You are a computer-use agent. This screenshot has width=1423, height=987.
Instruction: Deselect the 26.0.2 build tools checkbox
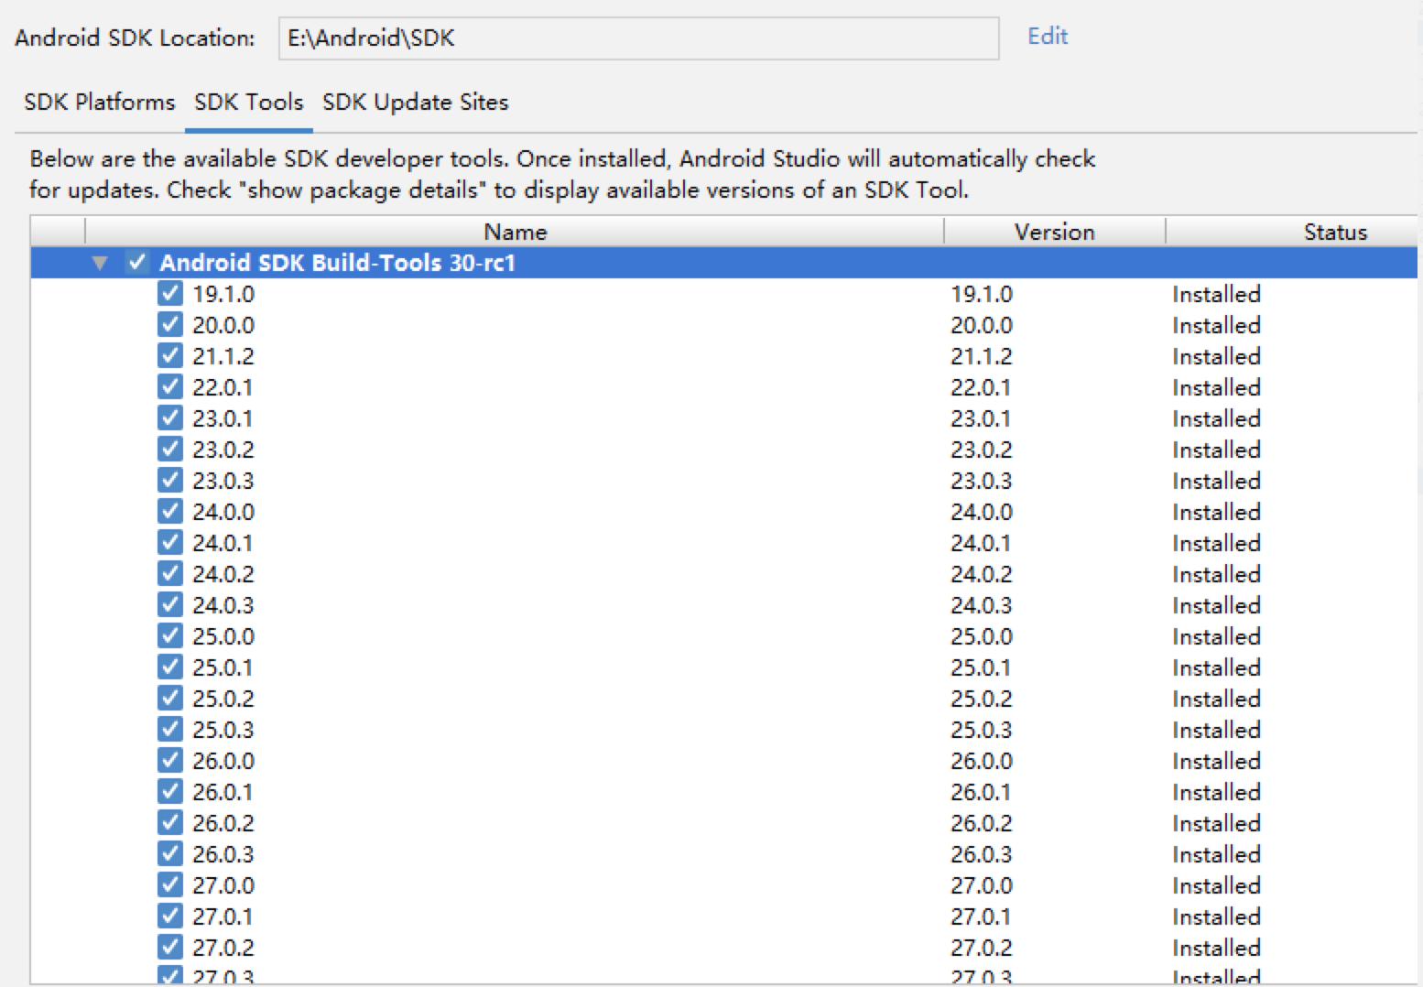pyautogui.click(x=169, y=823)
